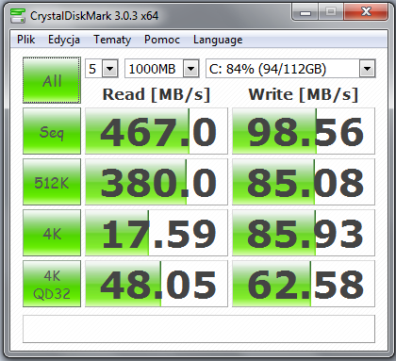
Task: Minimize the CrystalDiskMark window
Action: pos(305,12)
